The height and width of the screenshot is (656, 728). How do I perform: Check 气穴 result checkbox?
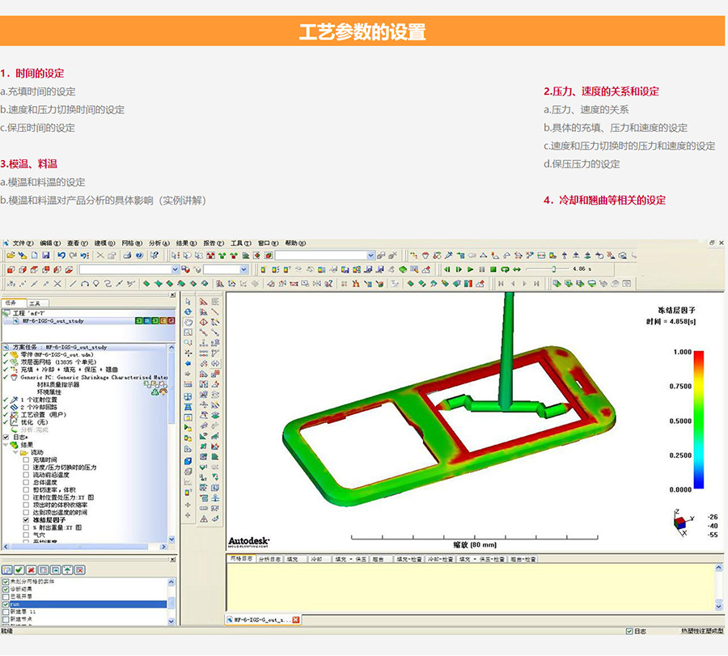26,535
